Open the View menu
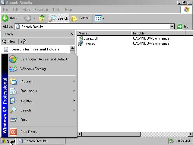Viewport: 193px width, 145px height. 26,10
